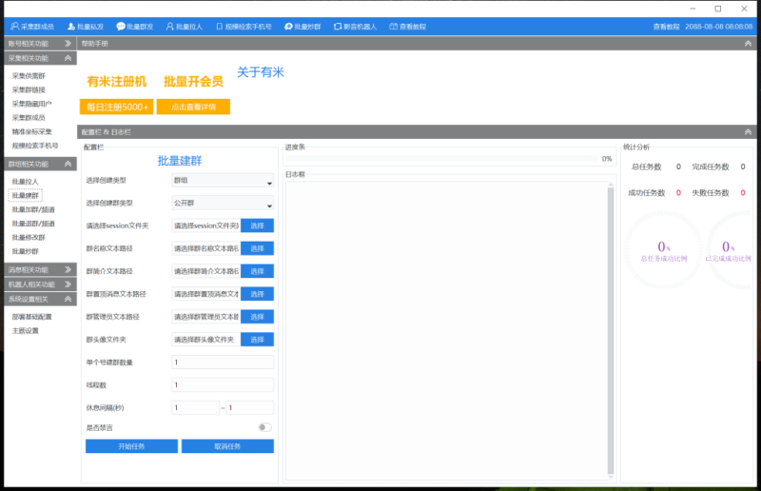This screenshot has height=491, width=761.
Task: Open 批量拉人 in the top toolbar
Action: (184, 27)
